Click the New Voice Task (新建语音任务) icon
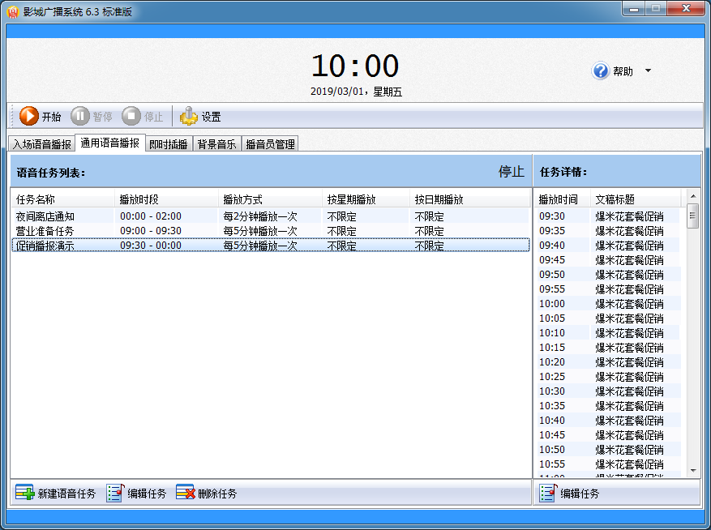The width and height of the screenshot is (711, 530). 24,493
